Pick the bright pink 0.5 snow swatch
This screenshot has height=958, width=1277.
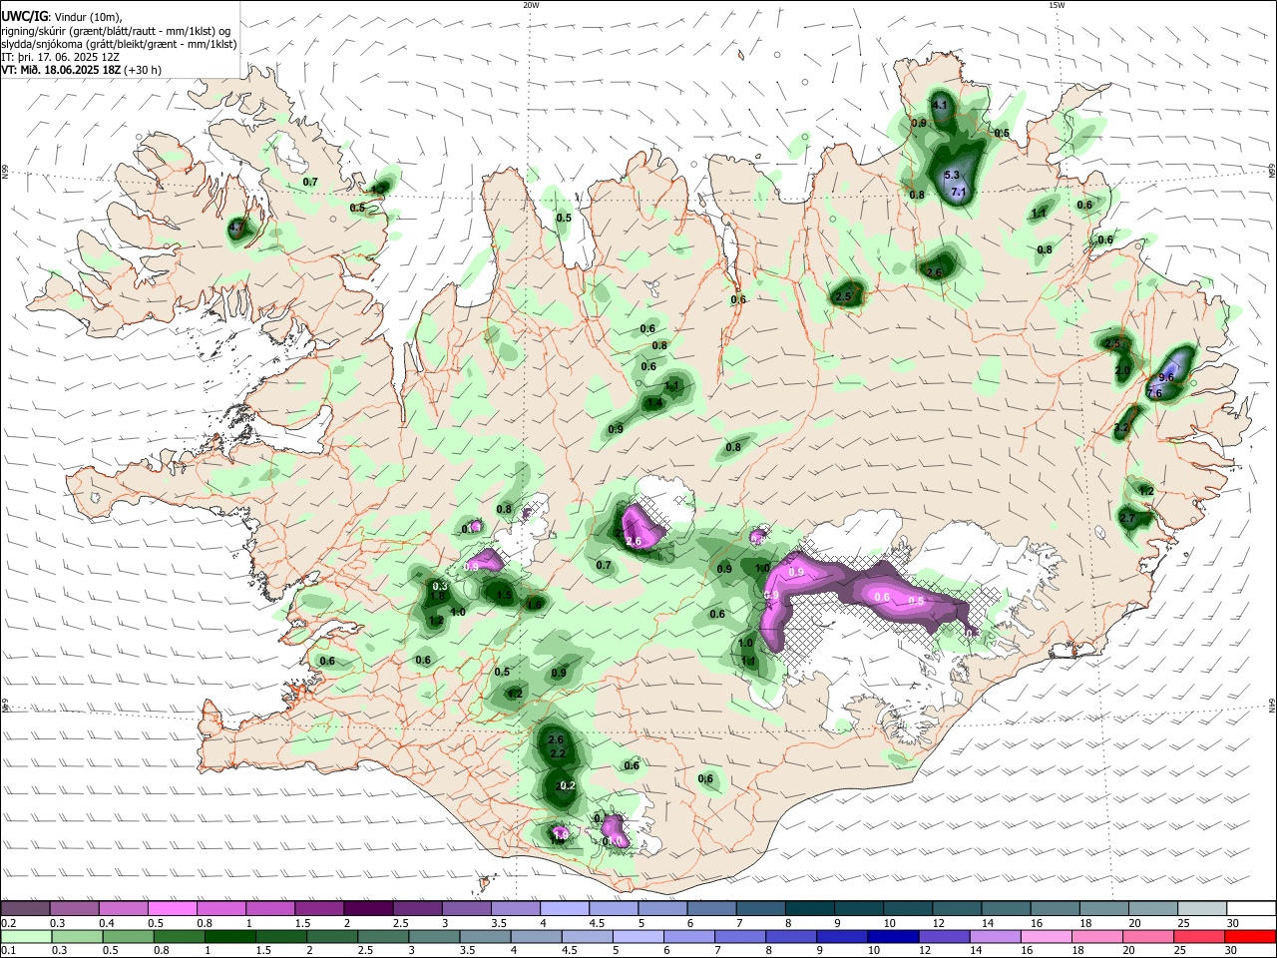click(x=172, y=908)
